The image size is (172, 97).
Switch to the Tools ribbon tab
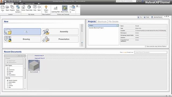[x=16, y=4]
